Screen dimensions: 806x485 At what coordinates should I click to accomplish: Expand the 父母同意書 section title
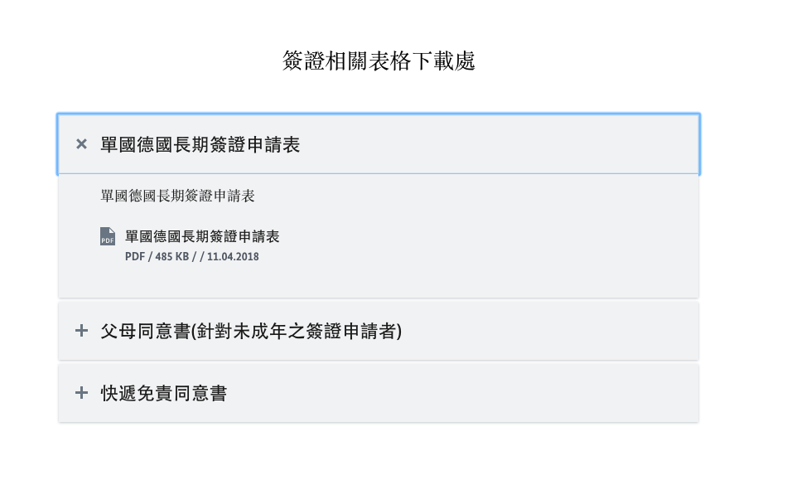point(251,331)
